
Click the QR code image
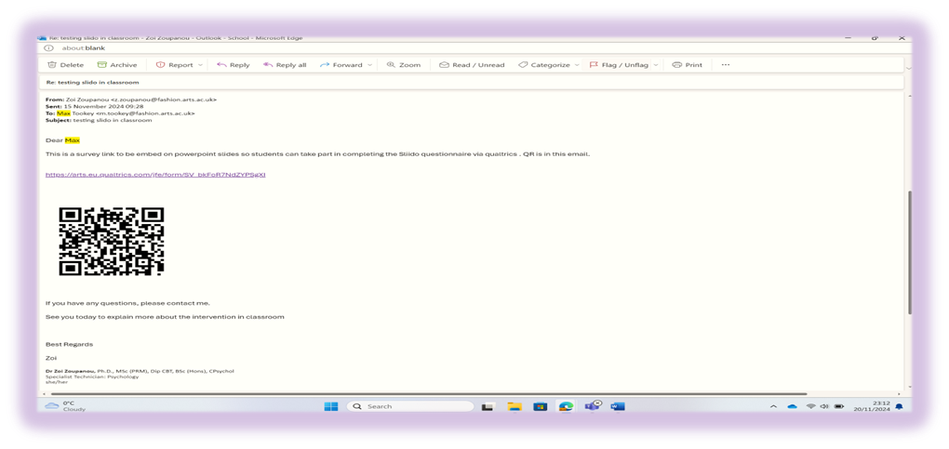pos(112,242)
